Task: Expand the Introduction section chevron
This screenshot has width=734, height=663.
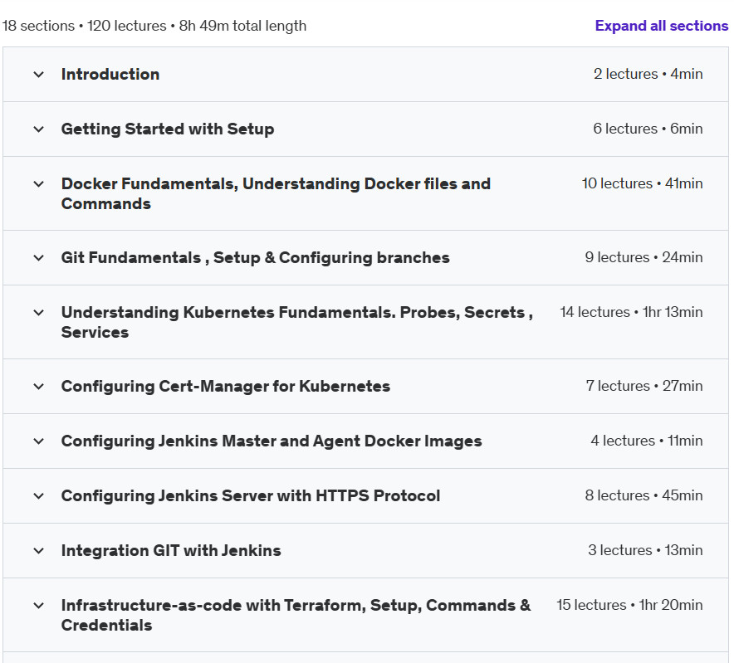Action: (x=39, y=75)
